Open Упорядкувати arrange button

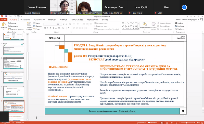click(x=145, y=26)
